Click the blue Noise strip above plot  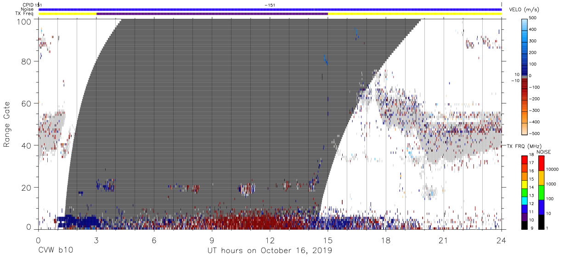click(270, 9)
